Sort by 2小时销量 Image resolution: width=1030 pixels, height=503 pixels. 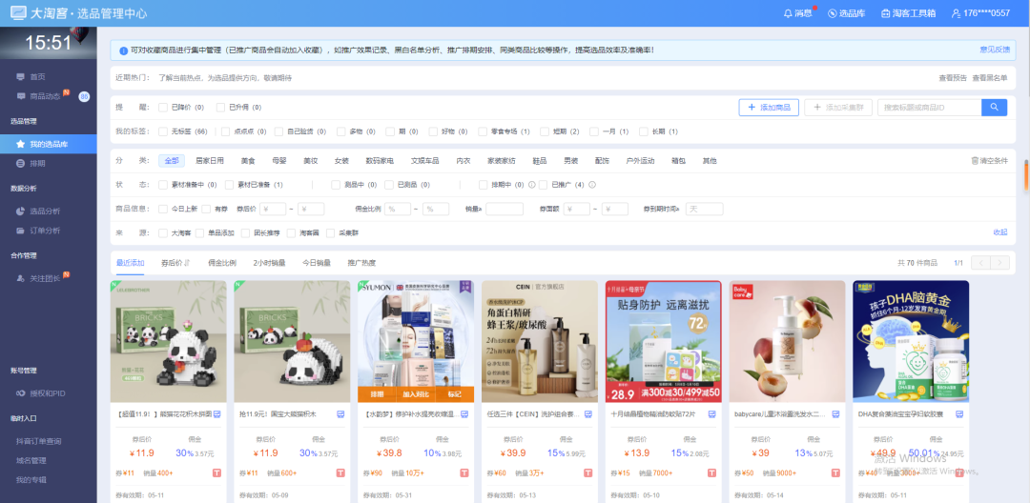(269, 263)
